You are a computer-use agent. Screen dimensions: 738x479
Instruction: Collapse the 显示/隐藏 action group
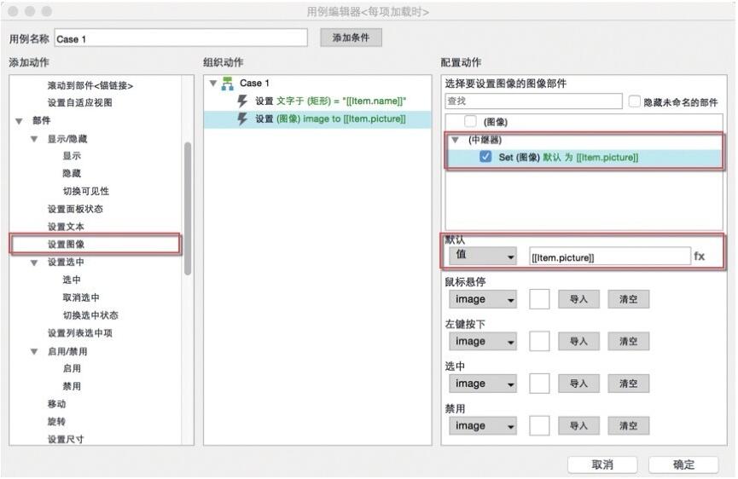click(34, 139)
